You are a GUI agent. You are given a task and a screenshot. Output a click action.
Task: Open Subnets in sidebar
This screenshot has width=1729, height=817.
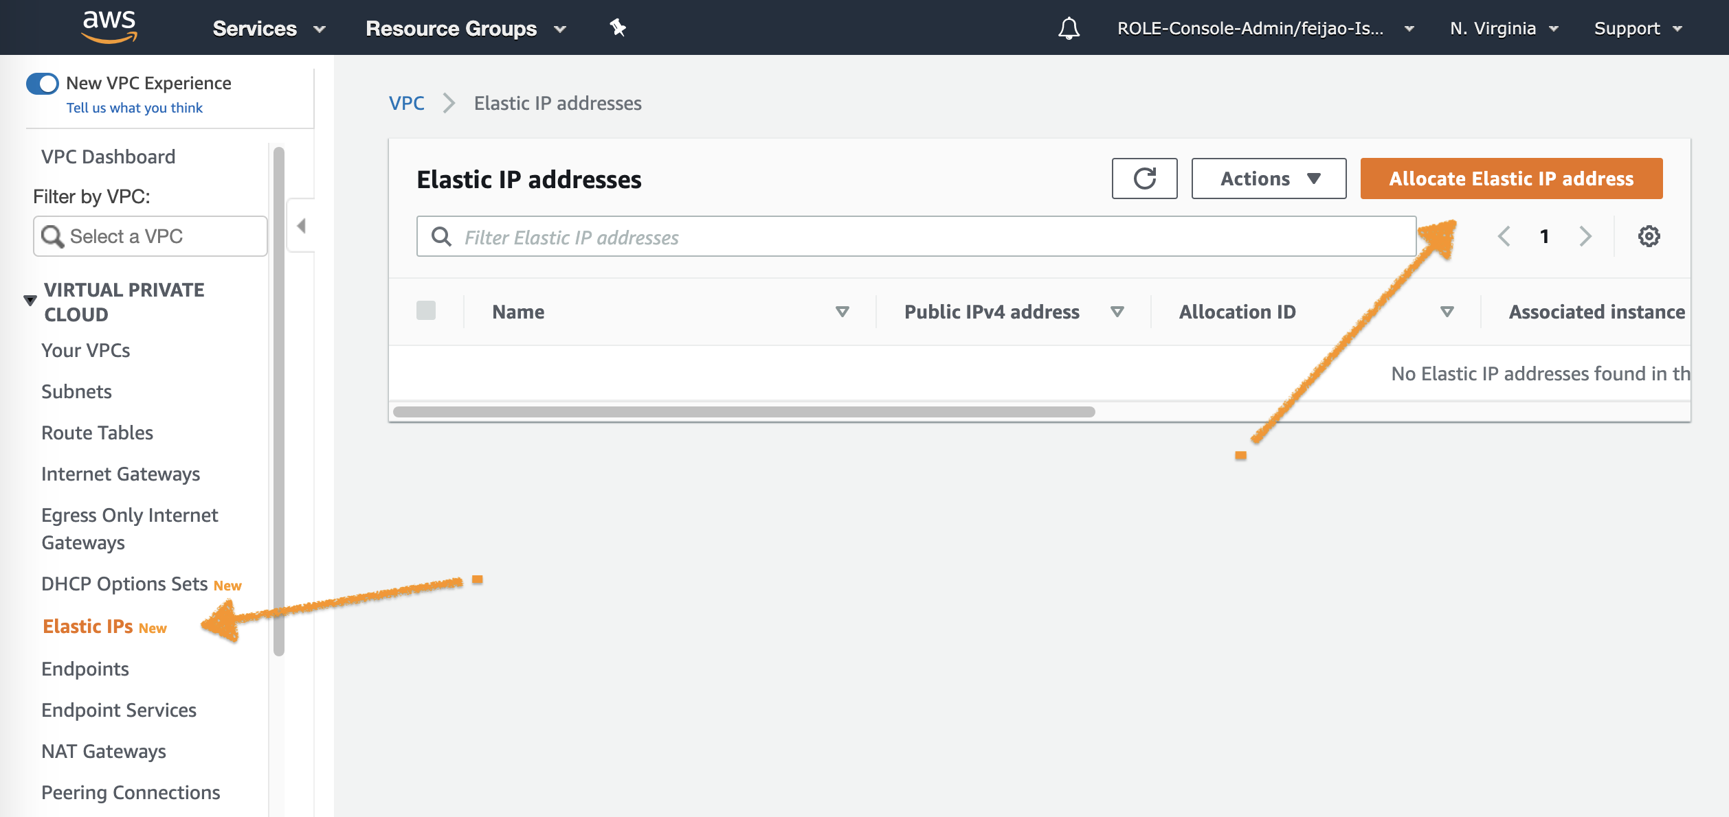click(x=76, y=391)
